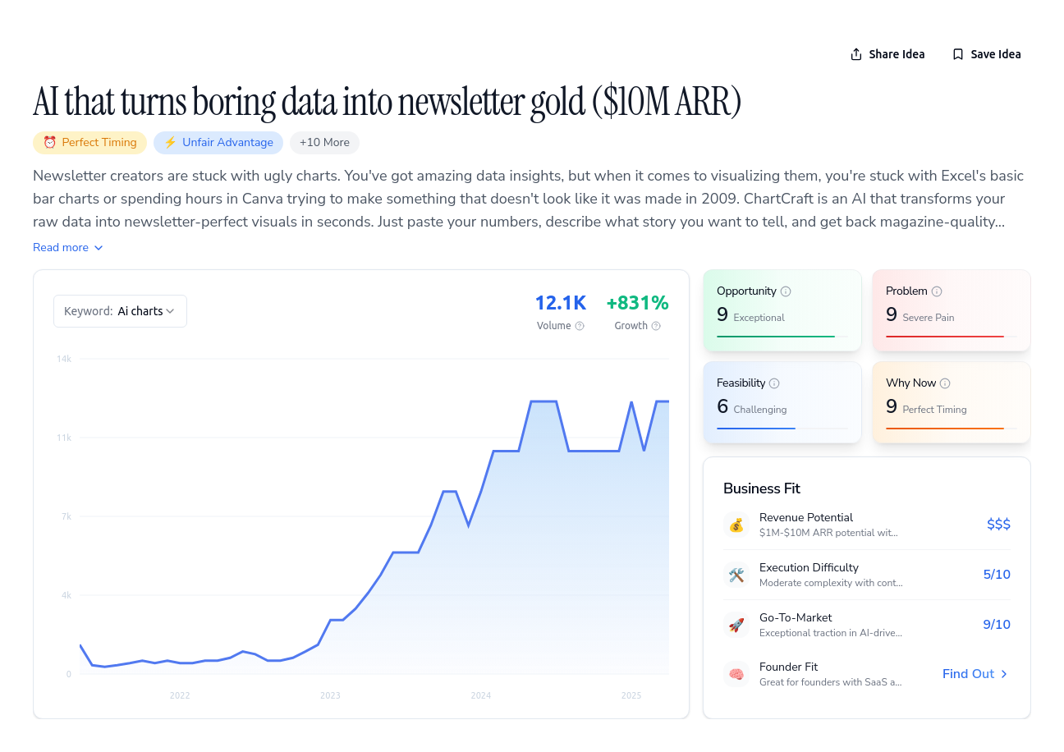Click the Share Idea button label

(897, 54)
